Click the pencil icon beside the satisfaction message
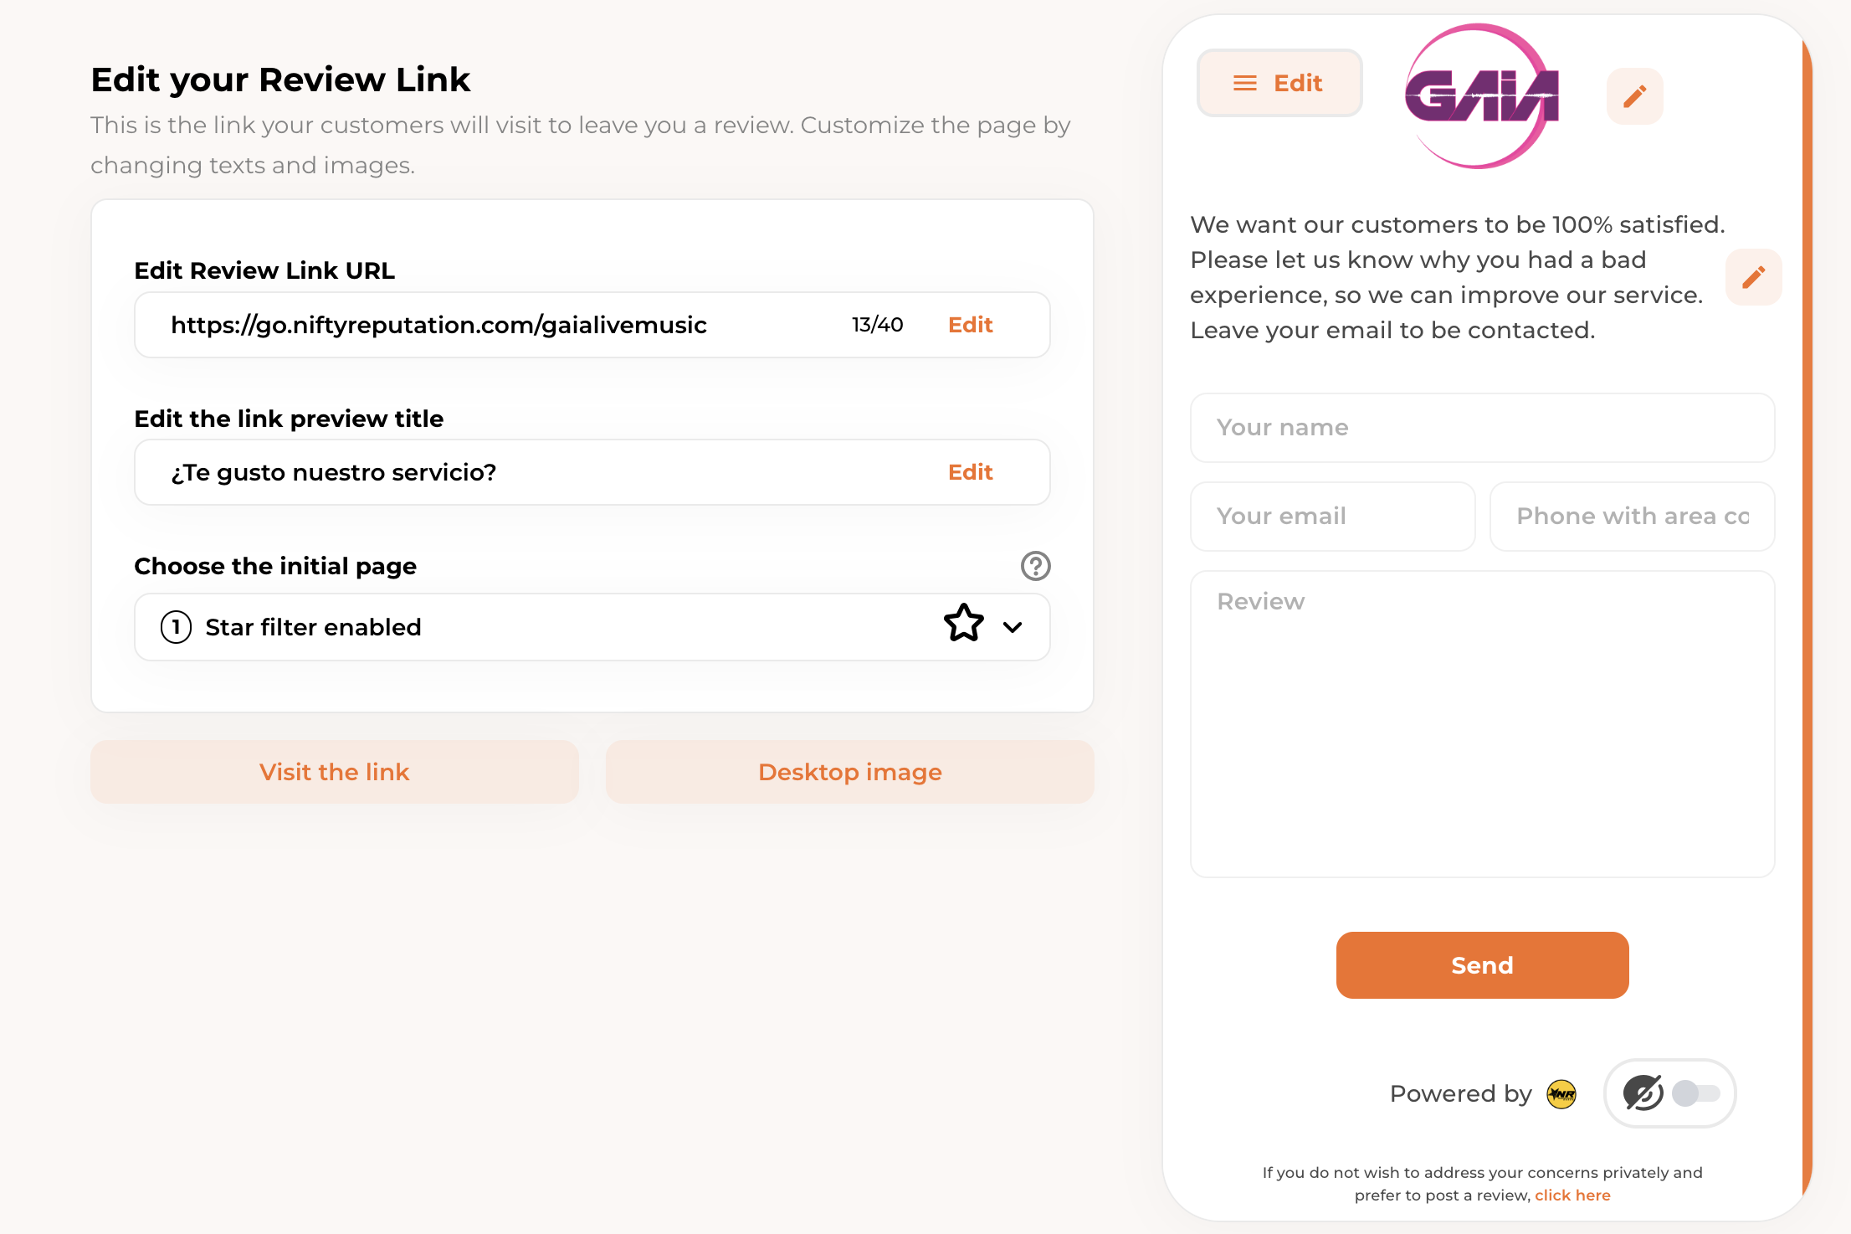 click(x=1753, y=277)
